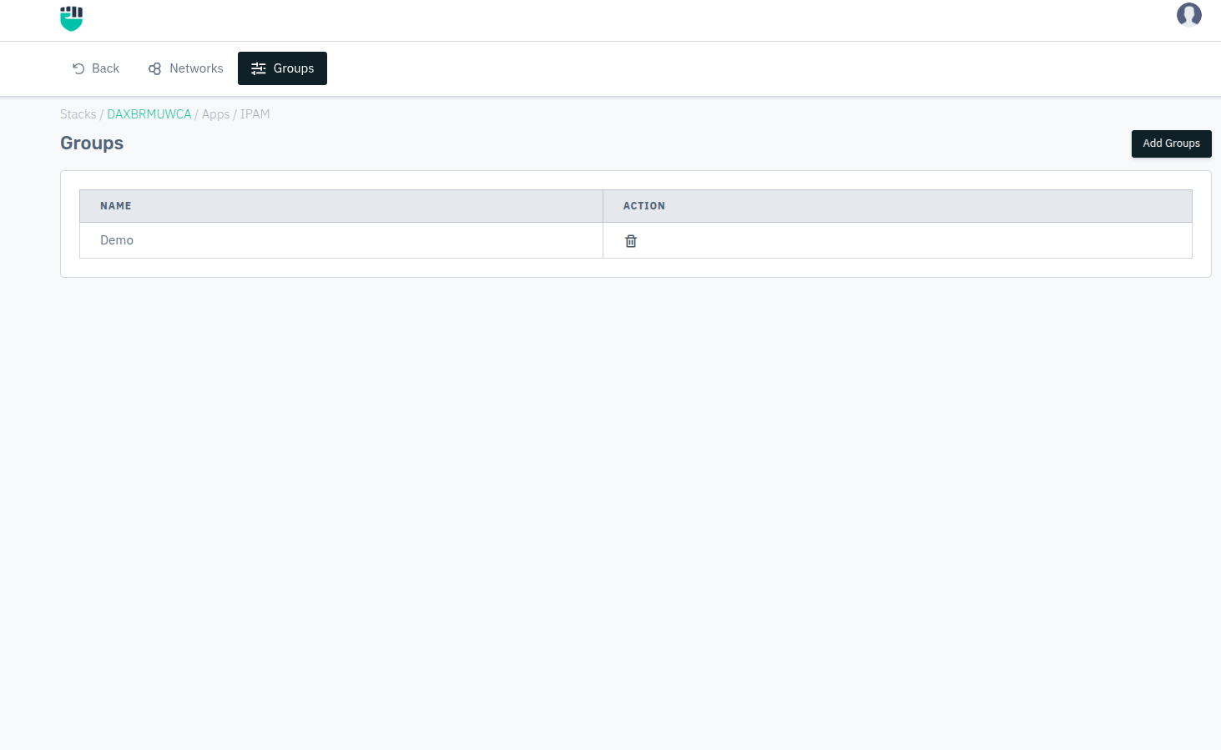Click empty space in Demo row's action cell
This screenshot has width=1221, height=750.
(x=918, y=240)
